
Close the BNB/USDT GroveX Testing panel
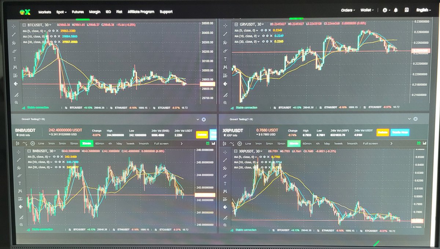[x=203, y=119]
